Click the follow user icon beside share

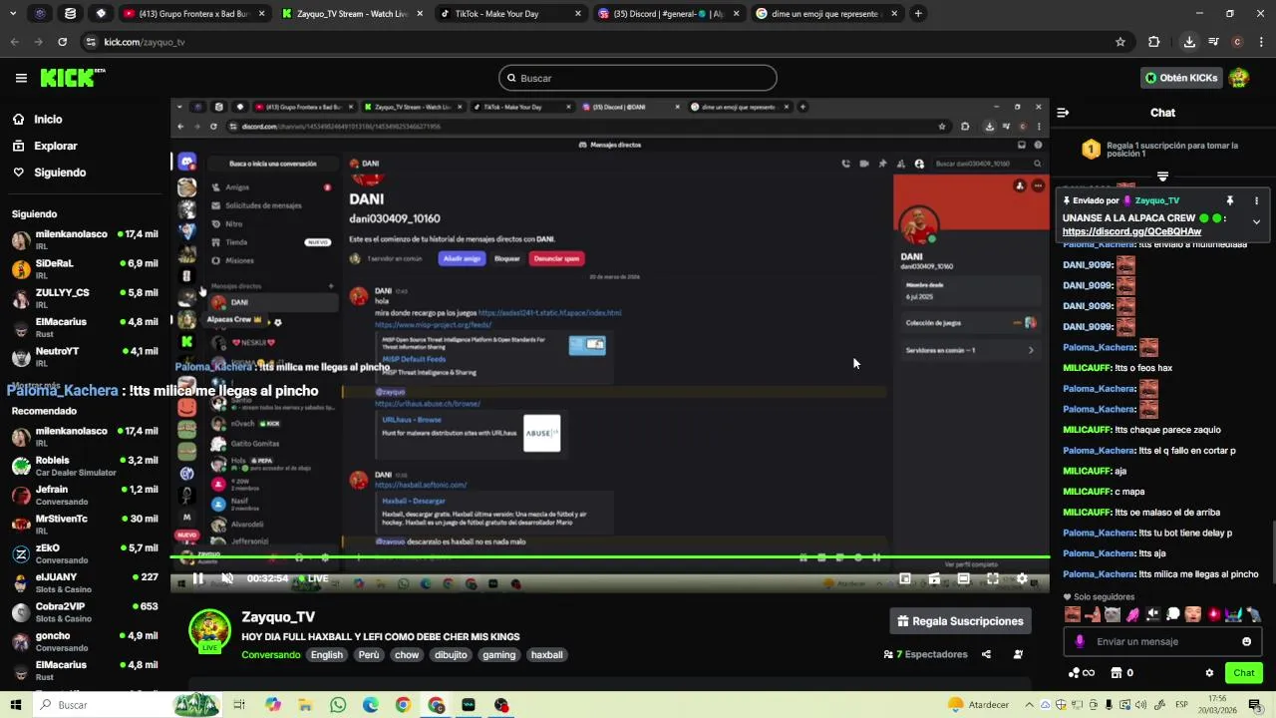tap(1018, 654)
